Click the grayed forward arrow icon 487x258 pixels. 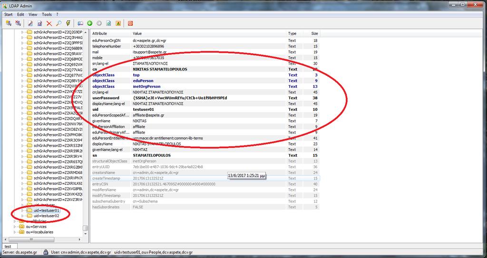click(x=99, y=23)
